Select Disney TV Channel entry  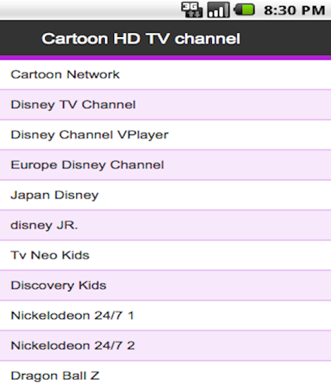pos(165,105)
